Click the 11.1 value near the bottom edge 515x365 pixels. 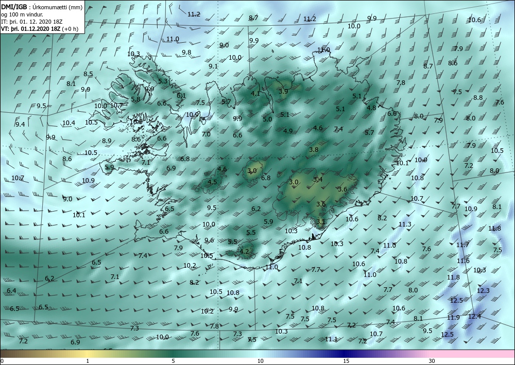click(331, 339)
